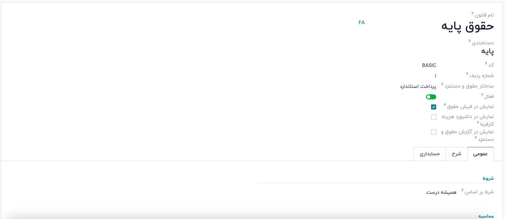Viewport: 505px width, 219px height.
Task: Uncheck نمایش در فیش حقوق checkbox
Action: point(434,107)
